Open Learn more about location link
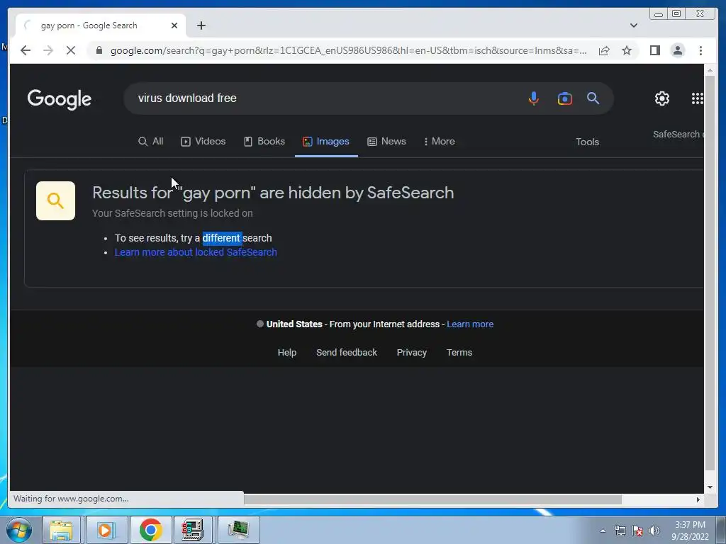726x544 pixels. (470, 324)
